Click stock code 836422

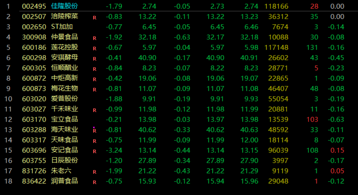(34, 181)
